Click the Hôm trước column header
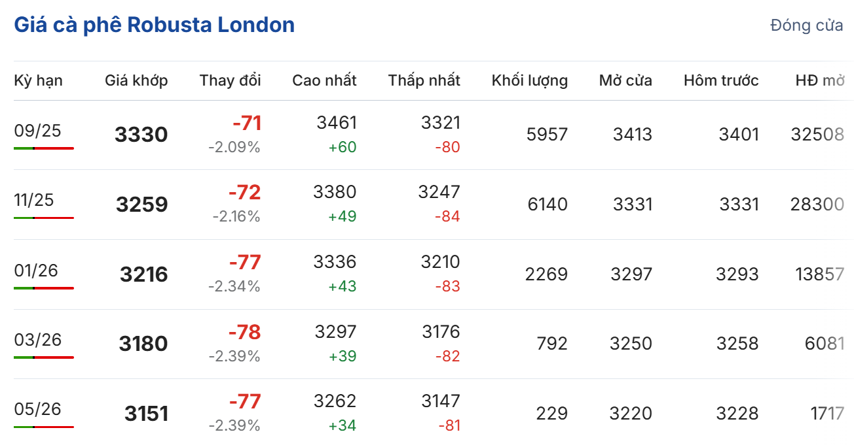This screenshot has height=447, width=854. click(x=721, y=80)
